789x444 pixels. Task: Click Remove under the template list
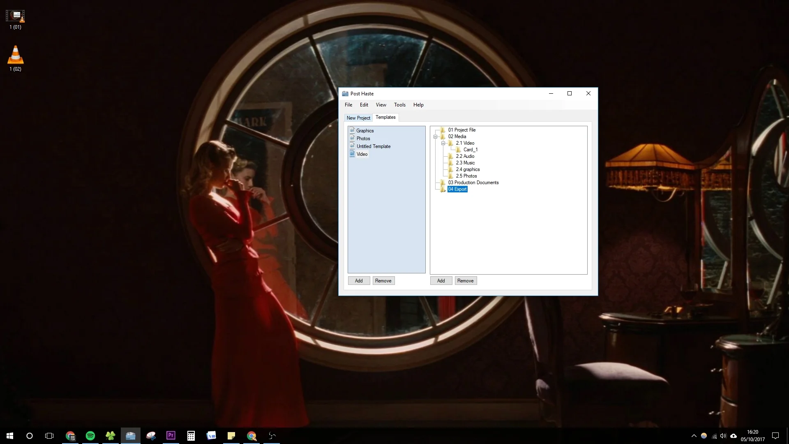[383, 281]
